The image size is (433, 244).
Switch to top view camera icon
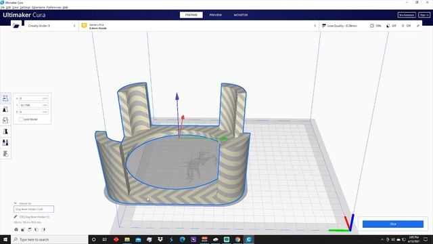(x=30, y=230)
